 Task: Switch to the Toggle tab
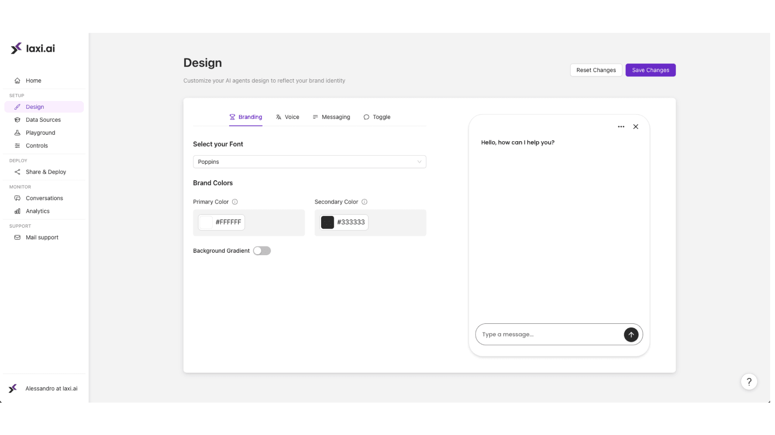(x=377, y=116)
